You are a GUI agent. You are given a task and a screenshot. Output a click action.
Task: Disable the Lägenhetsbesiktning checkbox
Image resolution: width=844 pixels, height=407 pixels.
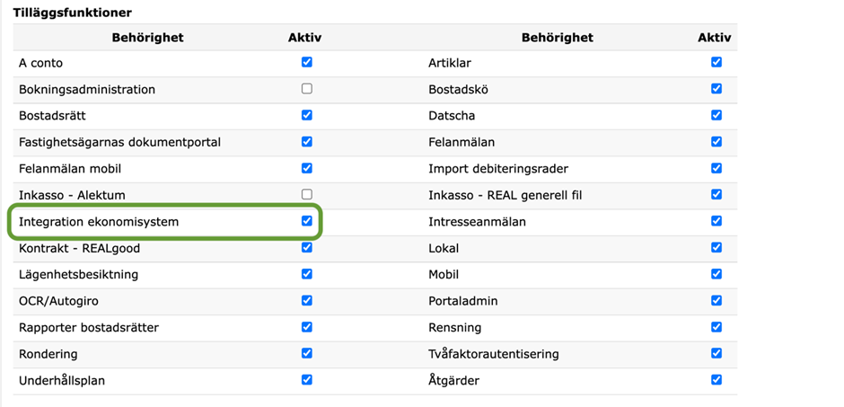pos(307,274)
